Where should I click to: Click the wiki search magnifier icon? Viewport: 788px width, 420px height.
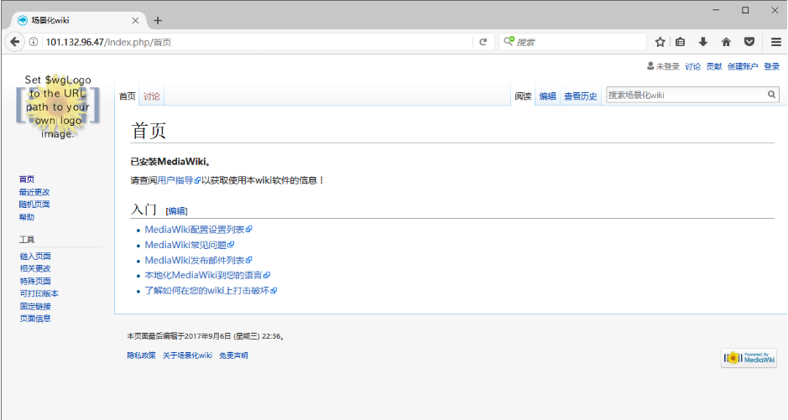pyautogui.click(x=771, y=95)
